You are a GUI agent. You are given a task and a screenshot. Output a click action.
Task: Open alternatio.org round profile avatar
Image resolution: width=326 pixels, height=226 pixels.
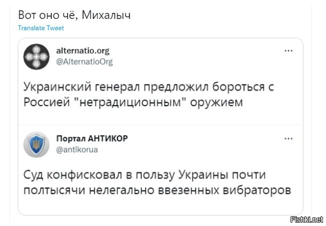click(37, 56)
